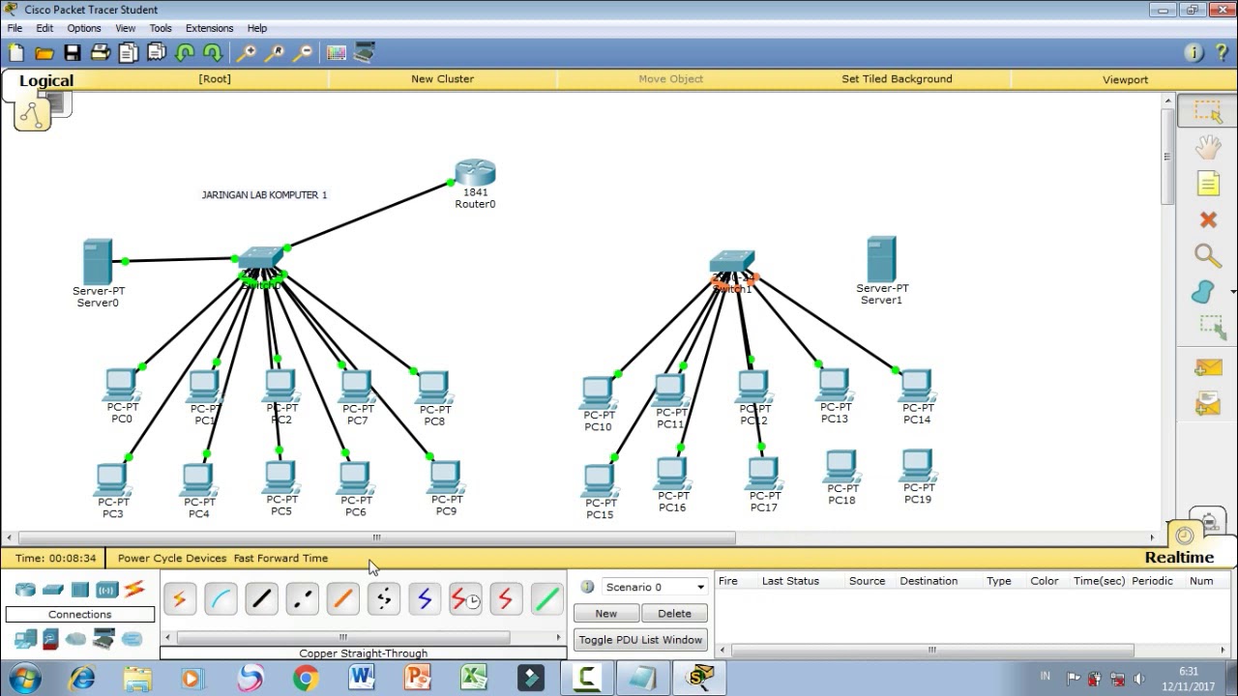This screenshot has width=1238, height=696.
Task: Activate the red X Delete tool
Action: click(1208, 220)
